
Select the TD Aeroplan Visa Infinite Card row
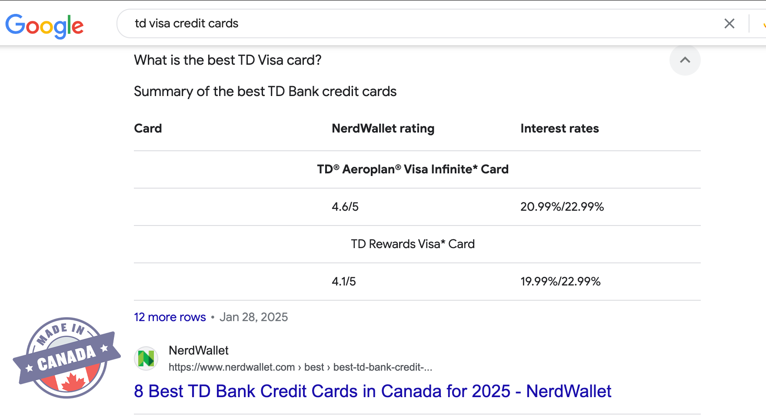click(413, 169)
